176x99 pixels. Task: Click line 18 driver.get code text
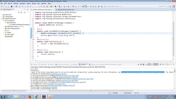58,35
